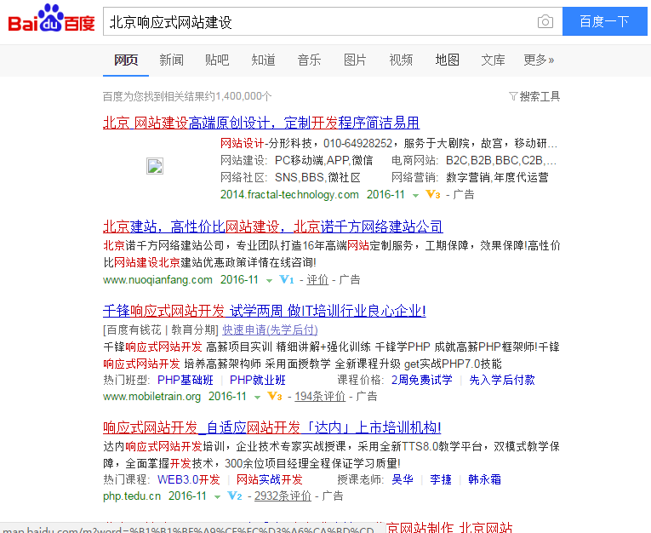Click V3 trust badge next to mobiletrain.org
The height and width of the screenshot is (533, 651).
275,397
